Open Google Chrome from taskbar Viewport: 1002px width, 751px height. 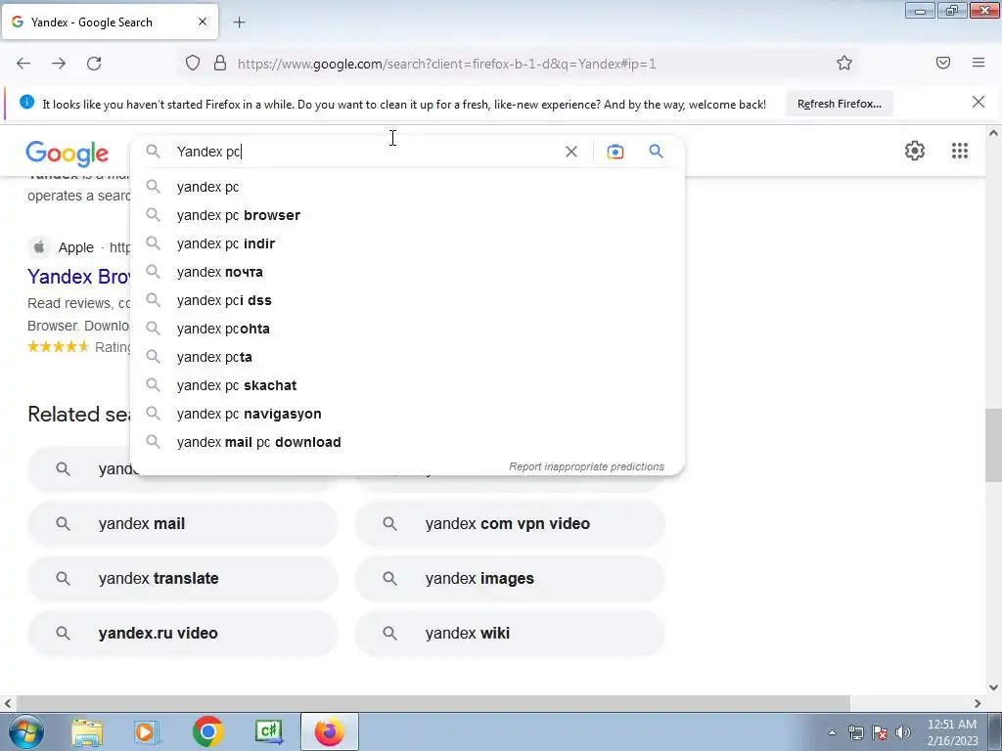pos(207,731)
